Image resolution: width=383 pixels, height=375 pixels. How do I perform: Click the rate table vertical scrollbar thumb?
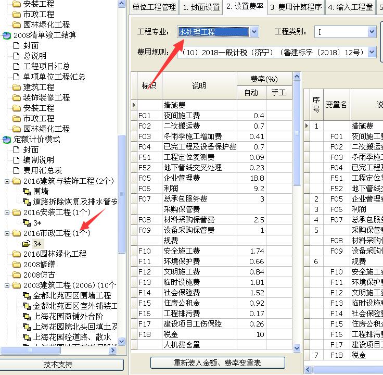tap(297, 133)
